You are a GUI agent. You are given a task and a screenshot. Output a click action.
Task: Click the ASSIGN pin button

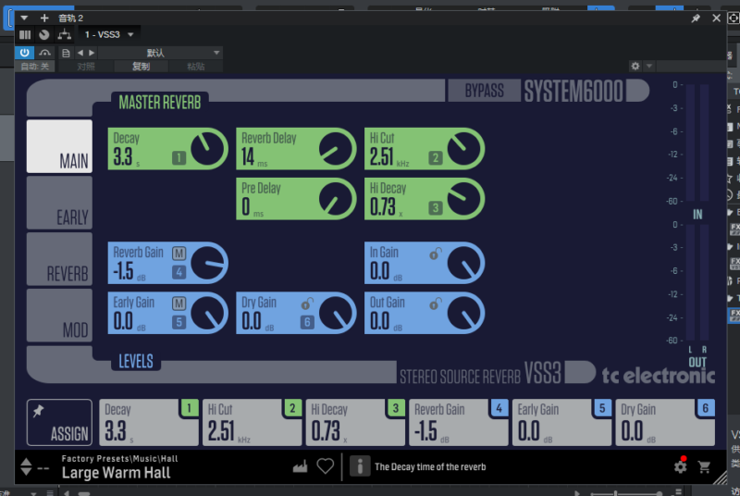[x=59, y=422]
